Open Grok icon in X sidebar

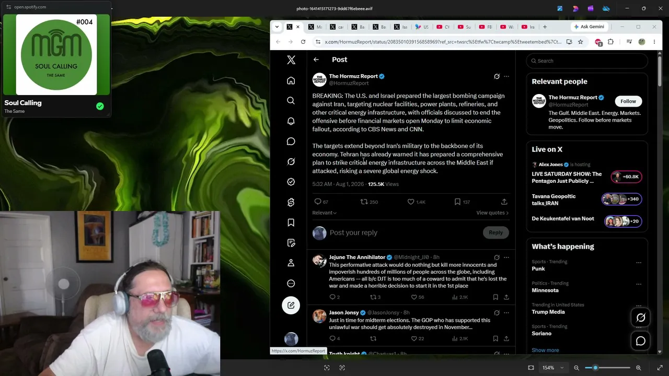(291, 162)
